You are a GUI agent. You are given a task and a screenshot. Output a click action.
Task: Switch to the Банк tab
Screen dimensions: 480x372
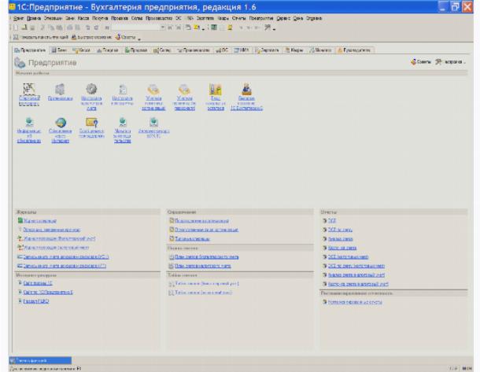tap(59, 50)
